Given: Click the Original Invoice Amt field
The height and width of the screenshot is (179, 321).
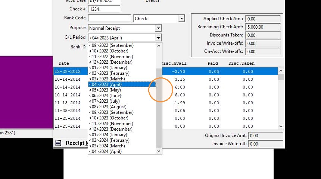Looking at the screenshot, I should (265, 135).
